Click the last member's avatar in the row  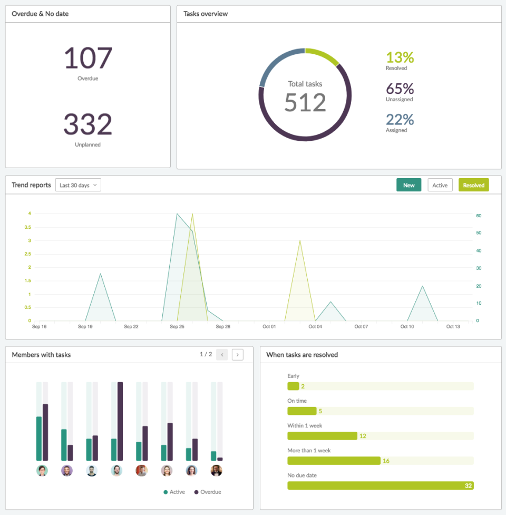pos(217,470)
